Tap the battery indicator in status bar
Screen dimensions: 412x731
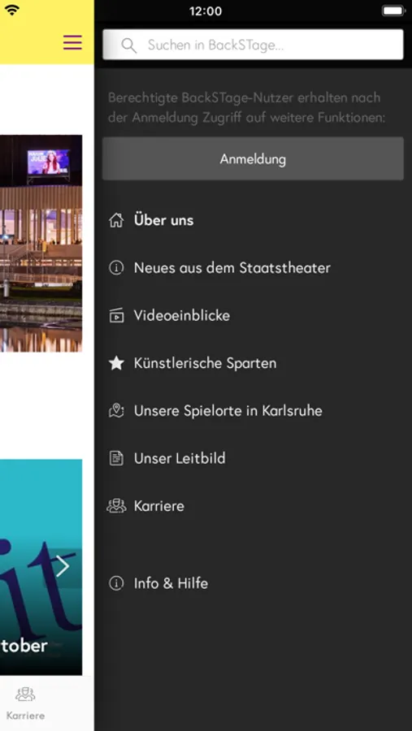393,11
